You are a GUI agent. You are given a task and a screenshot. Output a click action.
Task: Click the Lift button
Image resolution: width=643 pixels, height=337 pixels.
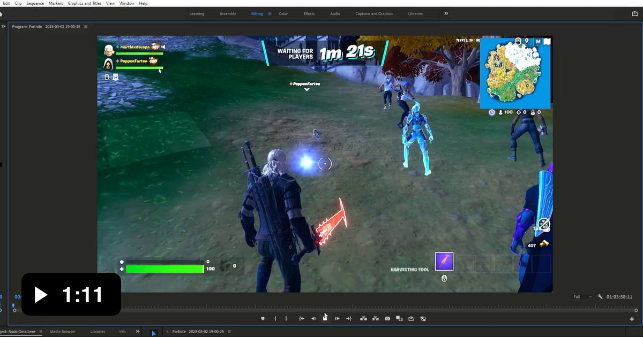point(363,318)
